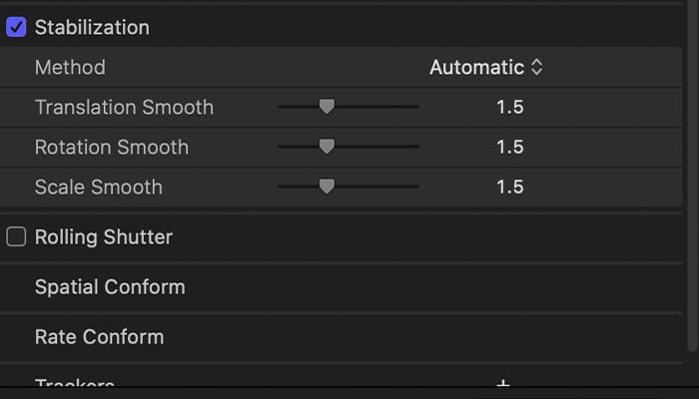Click the Automatic up-down chevron icon

click(537, 67)
